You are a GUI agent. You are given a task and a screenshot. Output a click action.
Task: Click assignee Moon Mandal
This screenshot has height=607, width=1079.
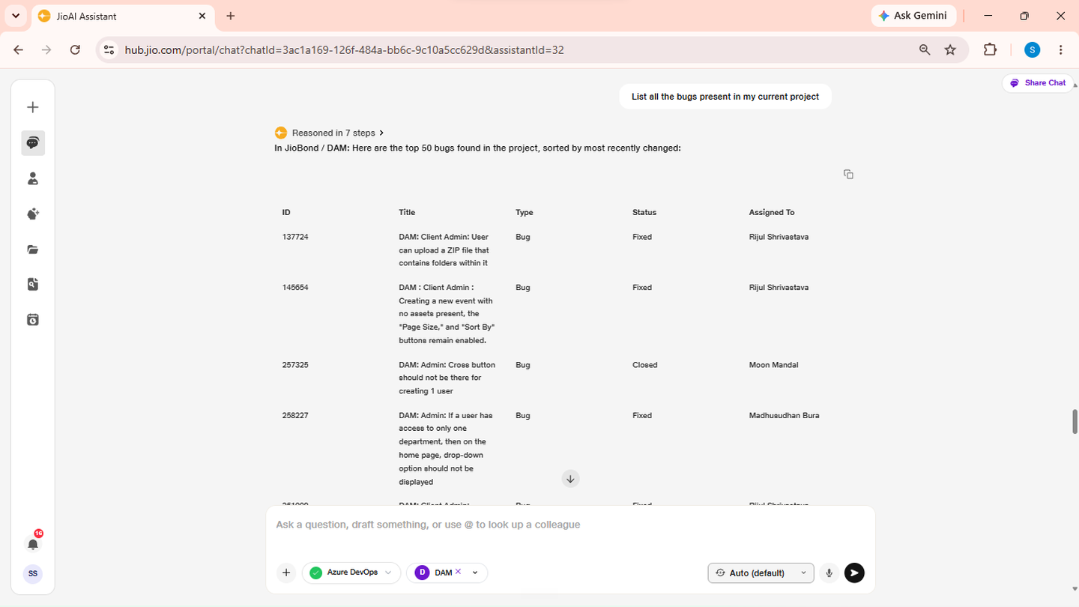[x=774, y=365]
